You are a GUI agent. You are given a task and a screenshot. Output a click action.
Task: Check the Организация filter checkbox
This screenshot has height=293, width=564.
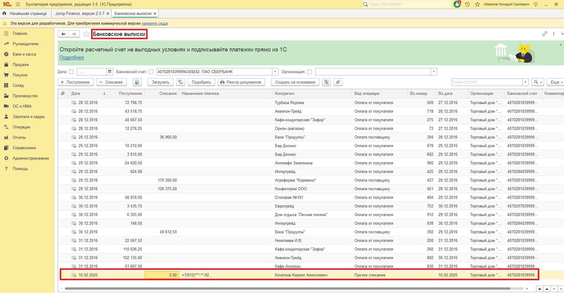click(310, 72)
